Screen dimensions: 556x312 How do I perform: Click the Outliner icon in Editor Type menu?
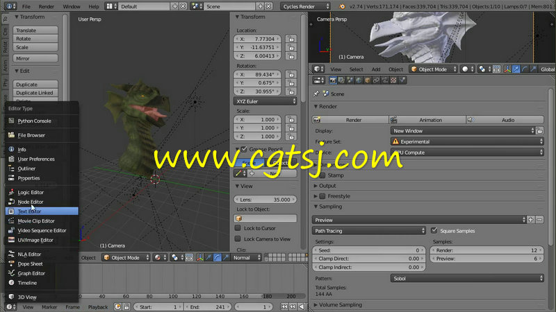pyautogui.click(x=11, y=168)
